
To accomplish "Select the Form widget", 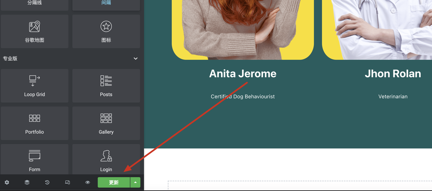I will [34, 159].
